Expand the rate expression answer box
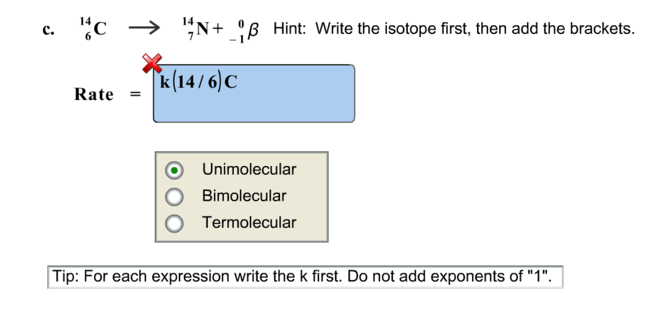 254,93
